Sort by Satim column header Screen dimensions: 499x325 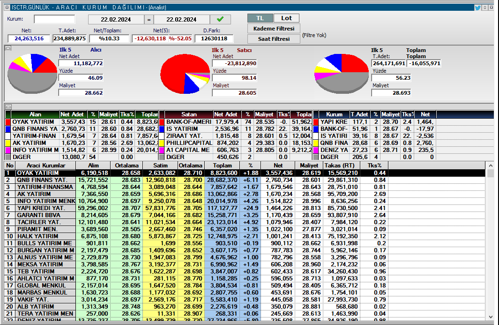tap(160, 166)
